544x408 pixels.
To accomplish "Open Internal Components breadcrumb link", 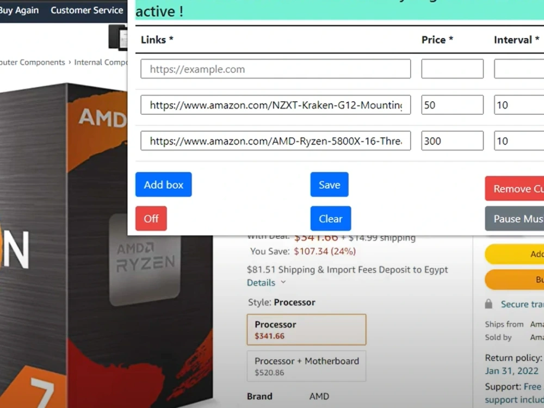I will pyautogui.click(x=101, y=62).
